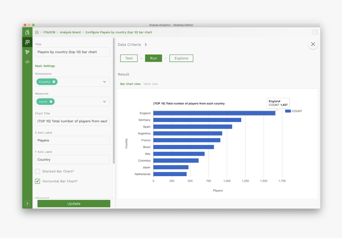Viewport: 342px width, 238px height.
Task: Click the Update button
Action: pos(74,203)
